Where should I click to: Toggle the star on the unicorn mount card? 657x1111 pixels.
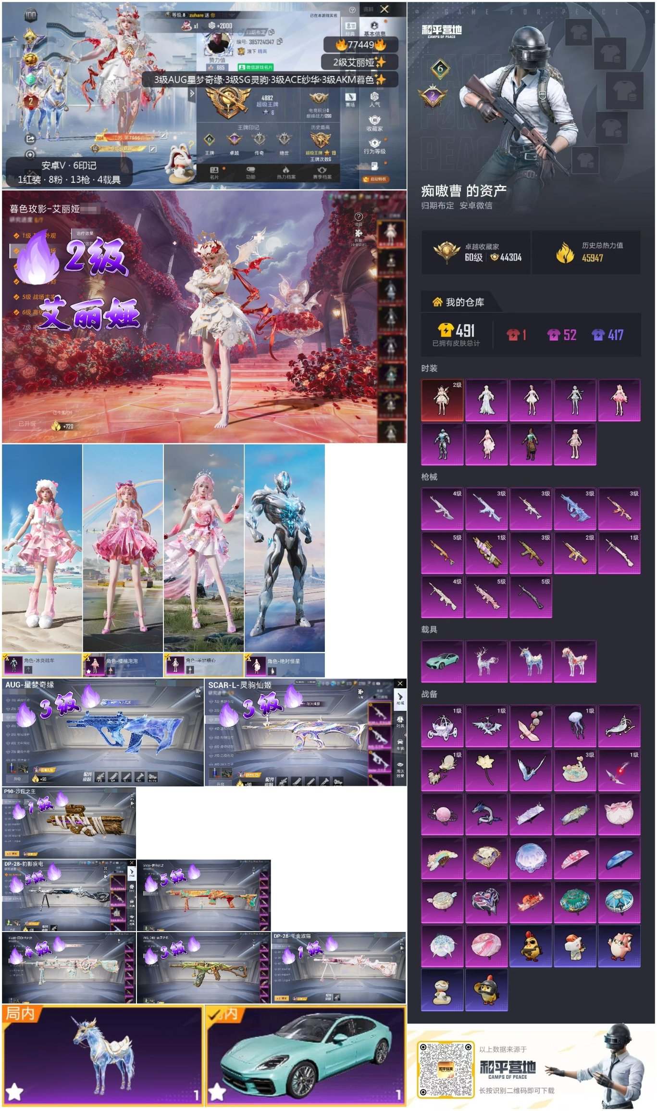tap(14, 1091)
